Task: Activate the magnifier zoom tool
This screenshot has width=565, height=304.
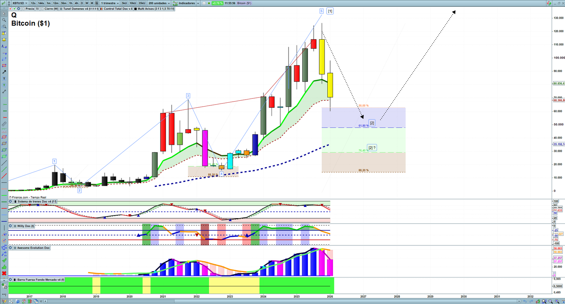Action: point(4,20)
